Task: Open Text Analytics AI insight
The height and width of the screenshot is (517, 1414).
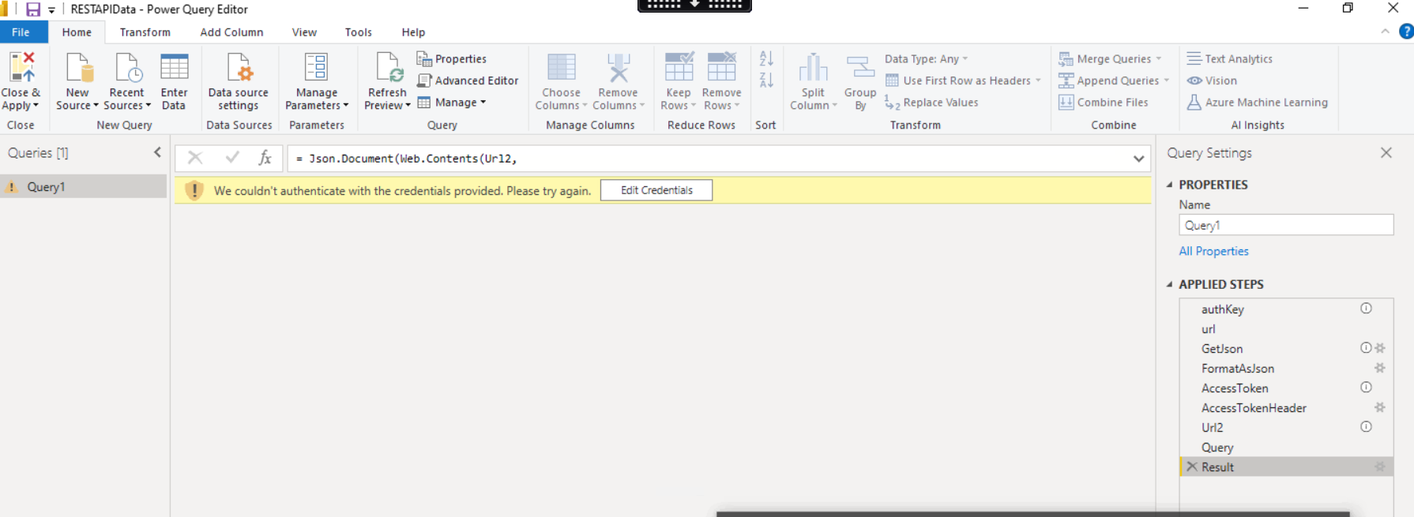Action: point(1230,59)
